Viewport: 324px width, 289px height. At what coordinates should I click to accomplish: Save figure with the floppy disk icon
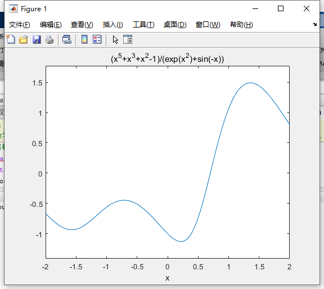pos(37,39)
